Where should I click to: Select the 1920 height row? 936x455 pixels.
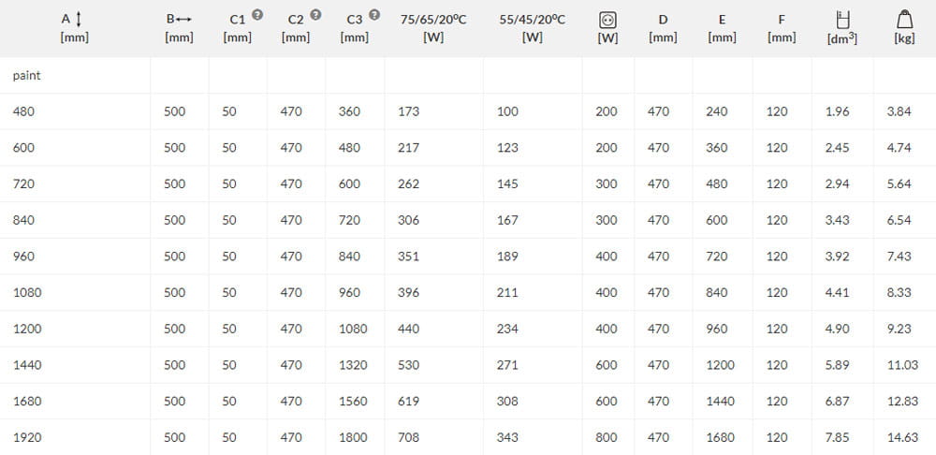point(27,437)
